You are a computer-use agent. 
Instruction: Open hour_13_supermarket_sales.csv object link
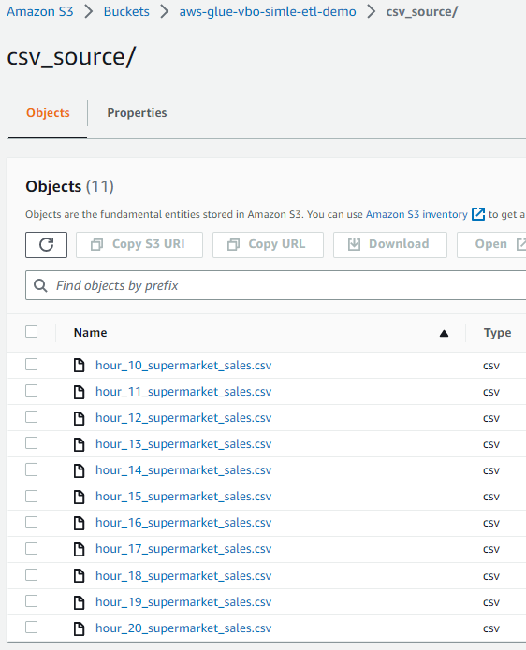click(x=183, y=444)
